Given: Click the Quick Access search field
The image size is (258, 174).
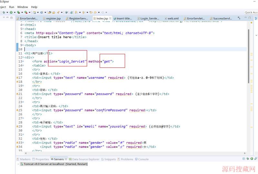Looking at the screenshot, I should tap(251, 13).
